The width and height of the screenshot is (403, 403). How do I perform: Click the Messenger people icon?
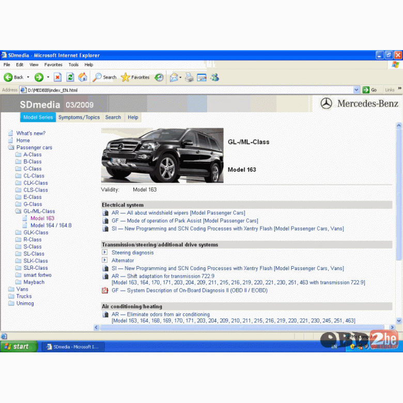coord(214,77)
